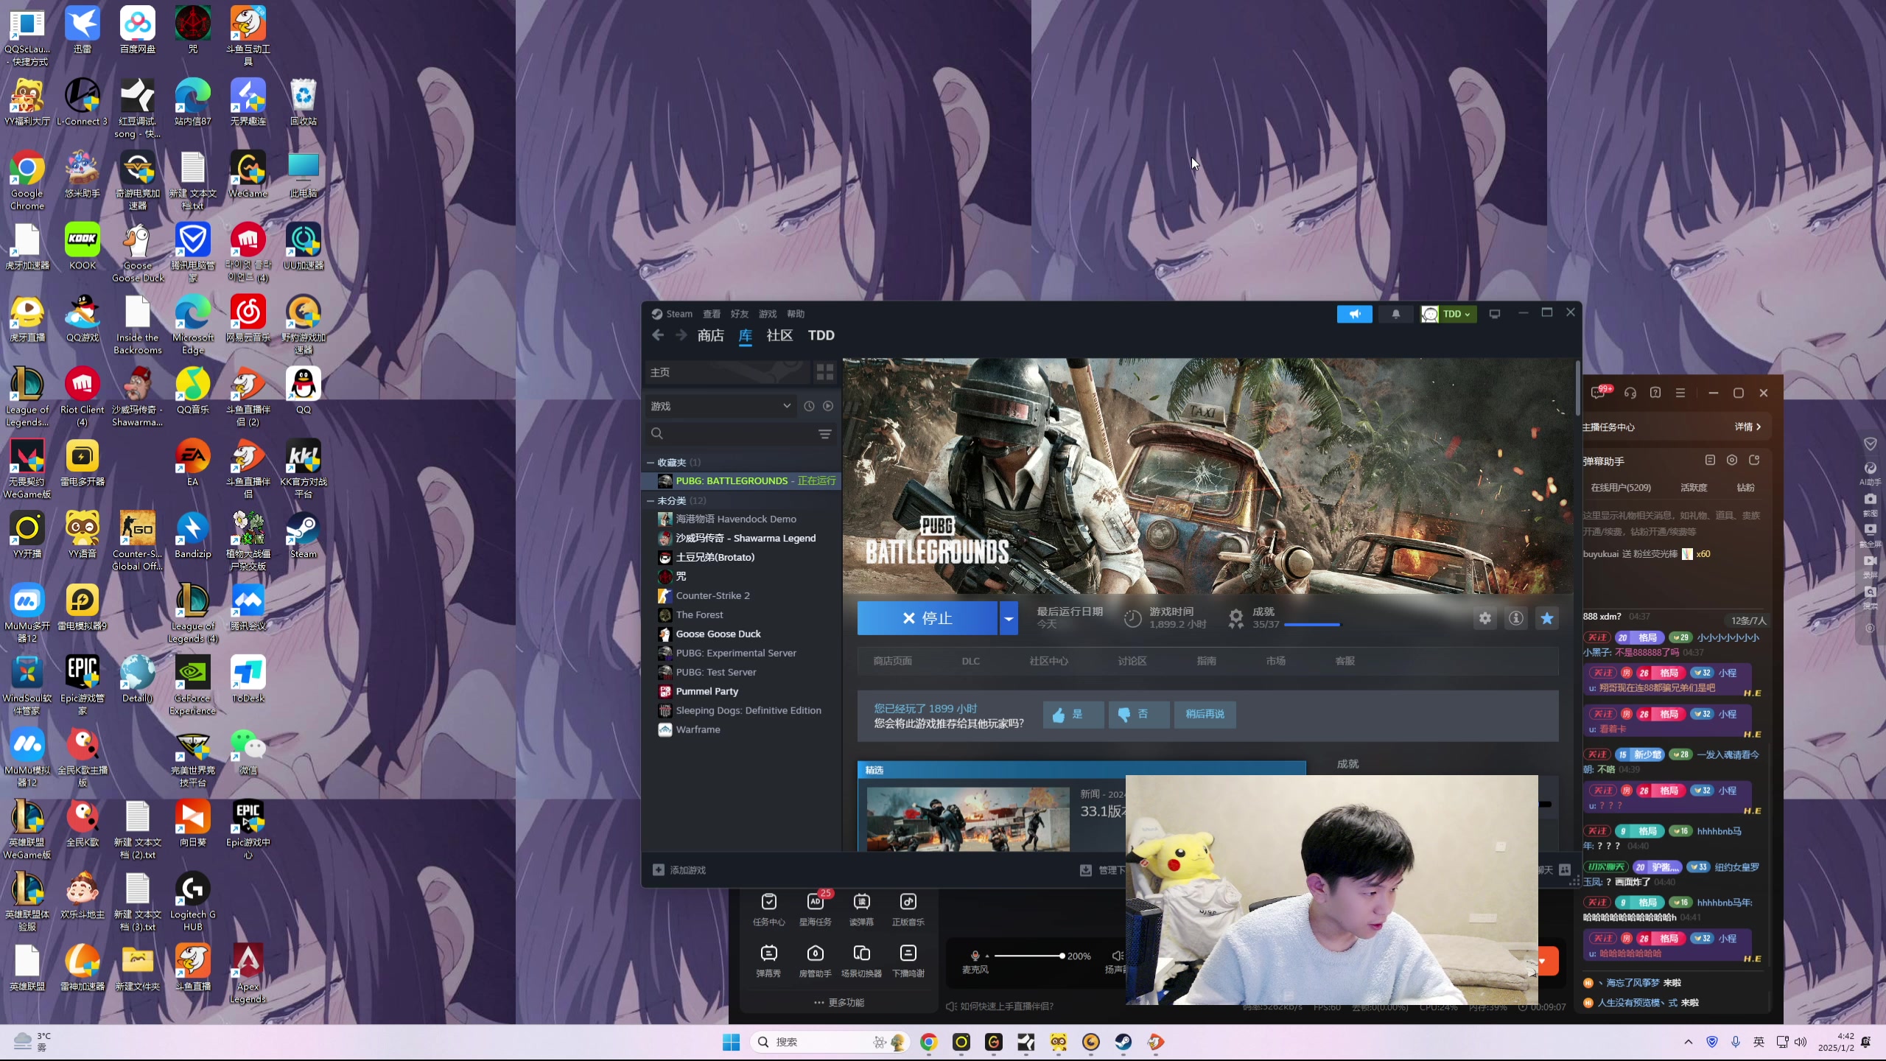Open the 主页 library home button
The width and height of the screenshot is (1886, 1061).
[727, 372]
